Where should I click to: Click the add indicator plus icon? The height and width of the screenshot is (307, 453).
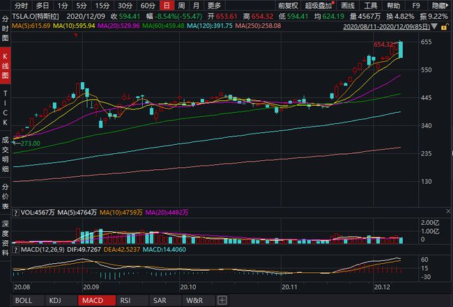pyautogui.click(x=222, y=300)
